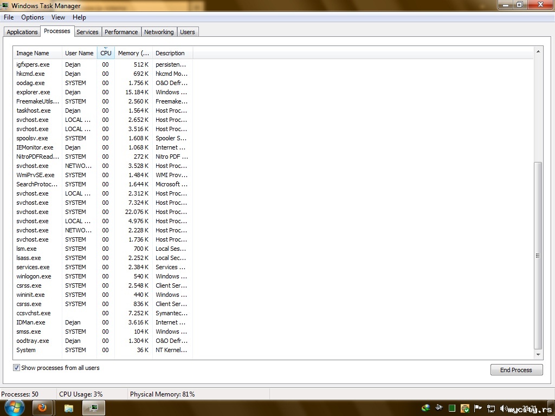555x416 pixels.
Task: Select oodtray.exe process row
Action: (102, 341)
